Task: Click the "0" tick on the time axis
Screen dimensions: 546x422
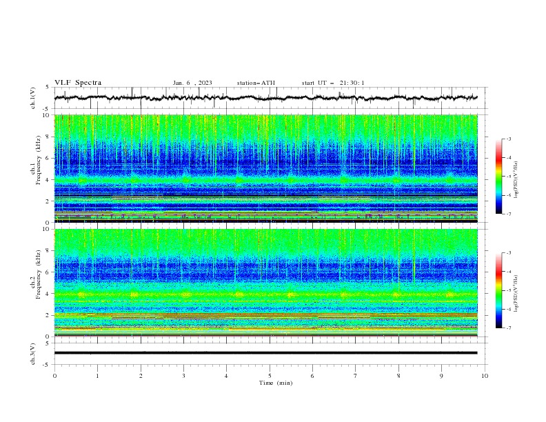Action: (x=54, y=376)
